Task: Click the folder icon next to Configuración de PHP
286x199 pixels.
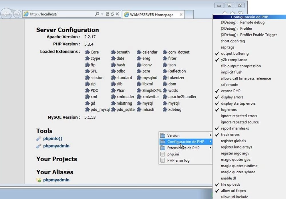Action: point(162,142)
